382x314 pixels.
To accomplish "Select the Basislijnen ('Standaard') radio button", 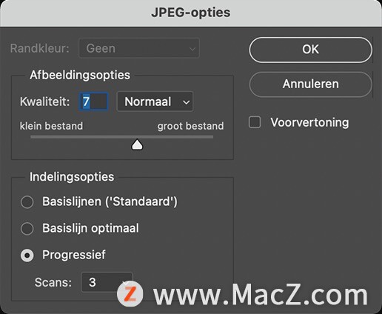I will 27,202.
